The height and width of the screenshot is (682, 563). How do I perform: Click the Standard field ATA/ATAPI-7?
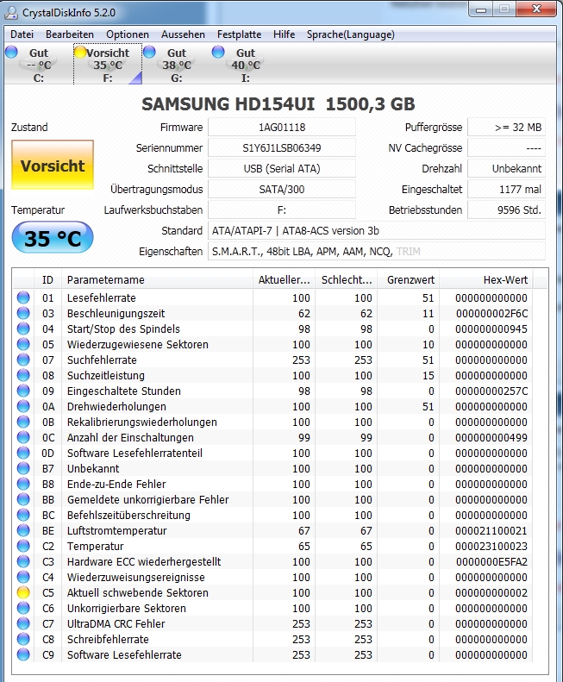[x=377, y=230]
